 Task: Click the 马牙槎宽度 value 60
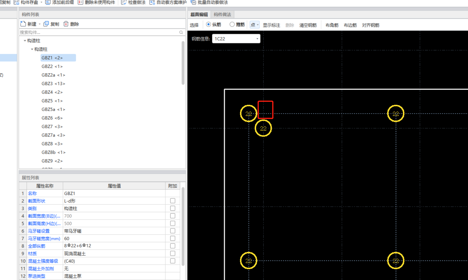[x=114, y=238]
